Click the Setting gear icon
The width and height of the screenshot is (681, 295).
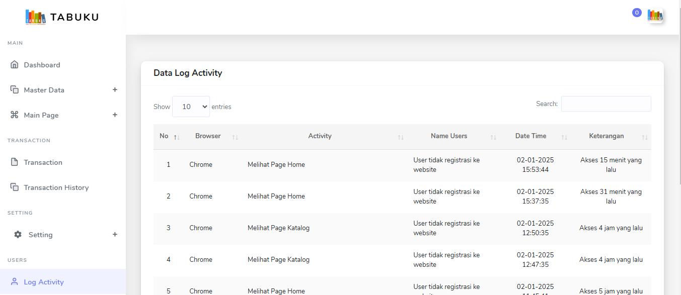18,235
